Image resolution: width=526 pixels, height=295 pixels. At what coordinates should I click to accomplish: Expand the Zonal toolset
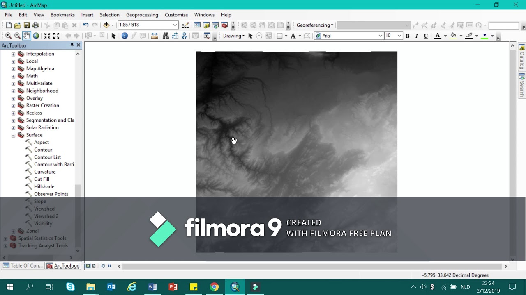click(13, 231)
